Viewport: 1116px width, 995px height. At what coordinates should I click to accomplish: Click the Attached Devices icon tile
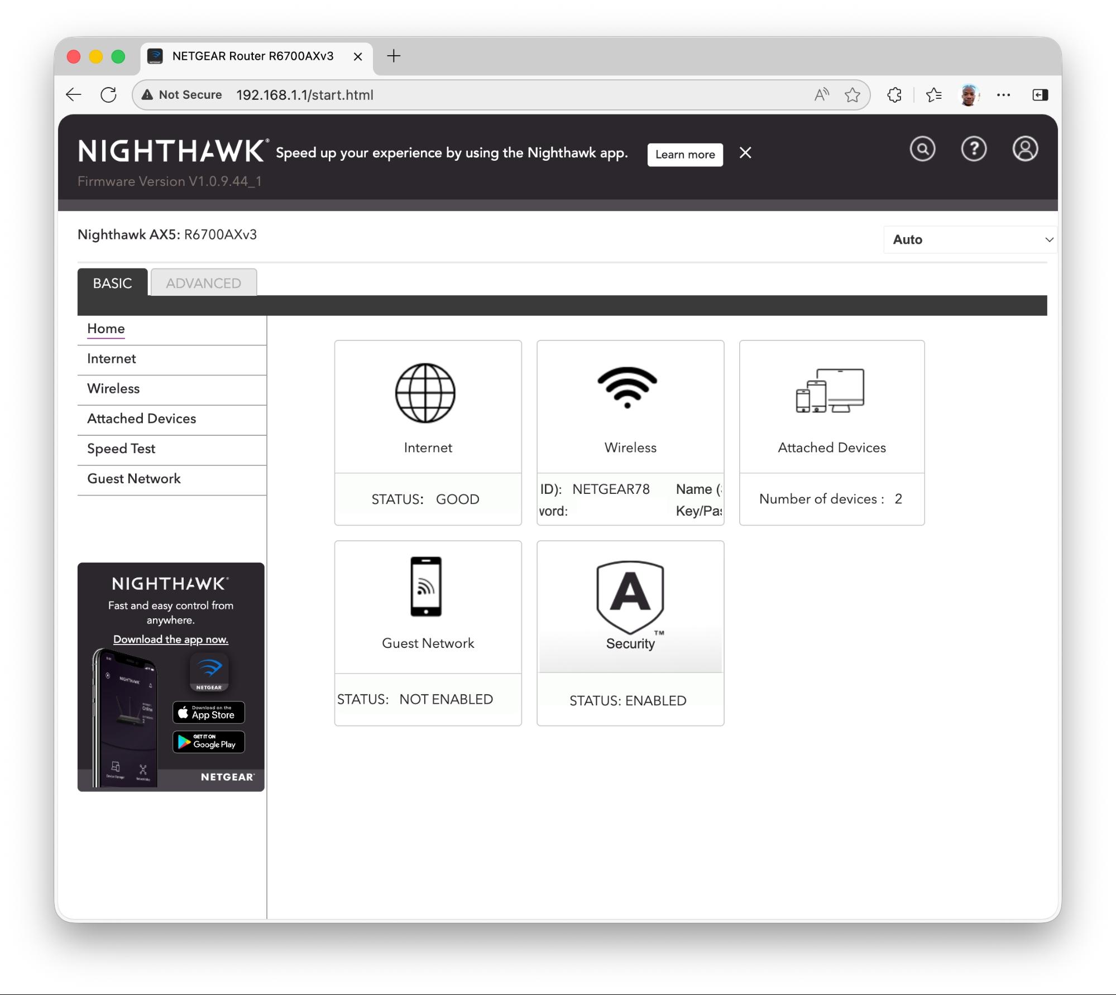point(830,391)
